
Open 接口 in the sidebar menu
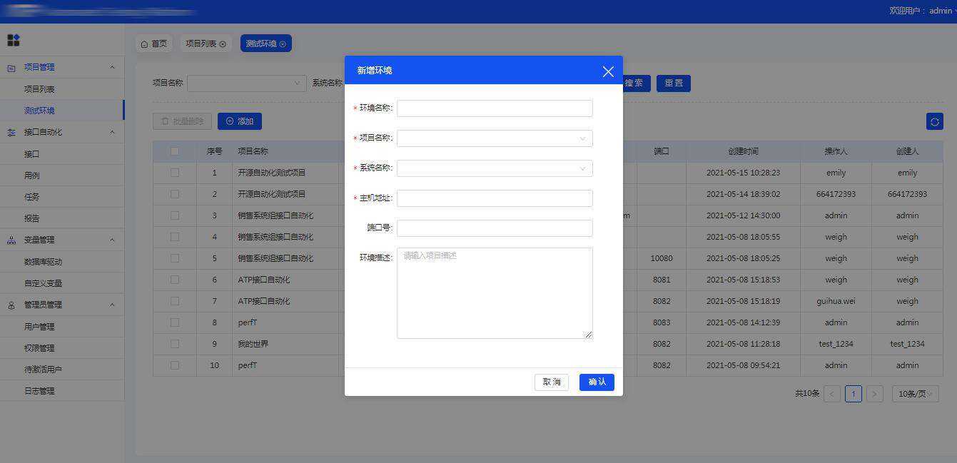(x=62, y=154)
